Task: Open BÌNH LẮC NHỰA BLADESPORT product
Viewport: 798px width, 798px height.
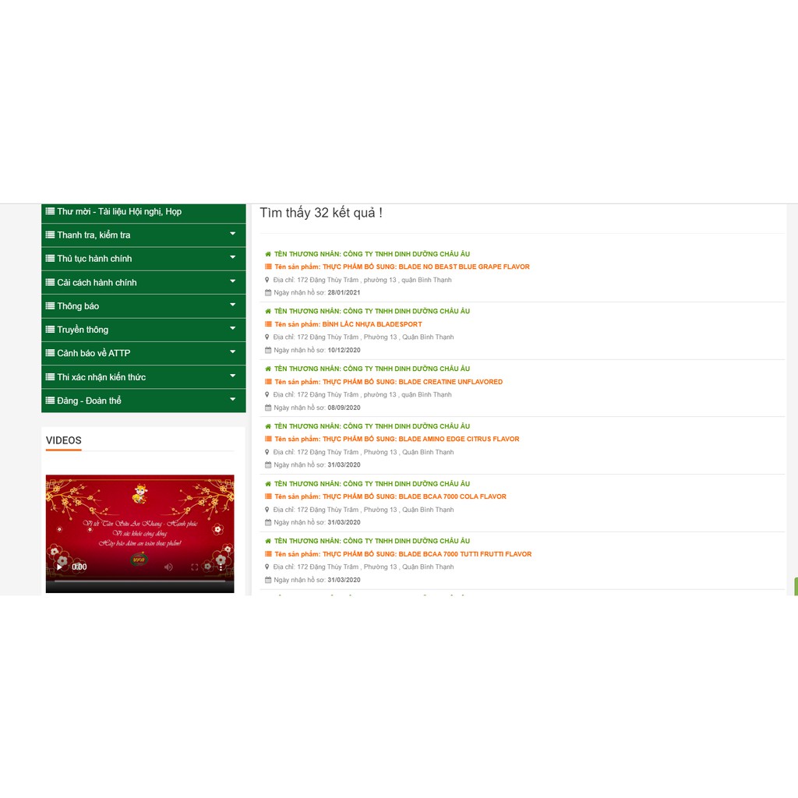Action: pyautogui.click(x=348, y=324)
